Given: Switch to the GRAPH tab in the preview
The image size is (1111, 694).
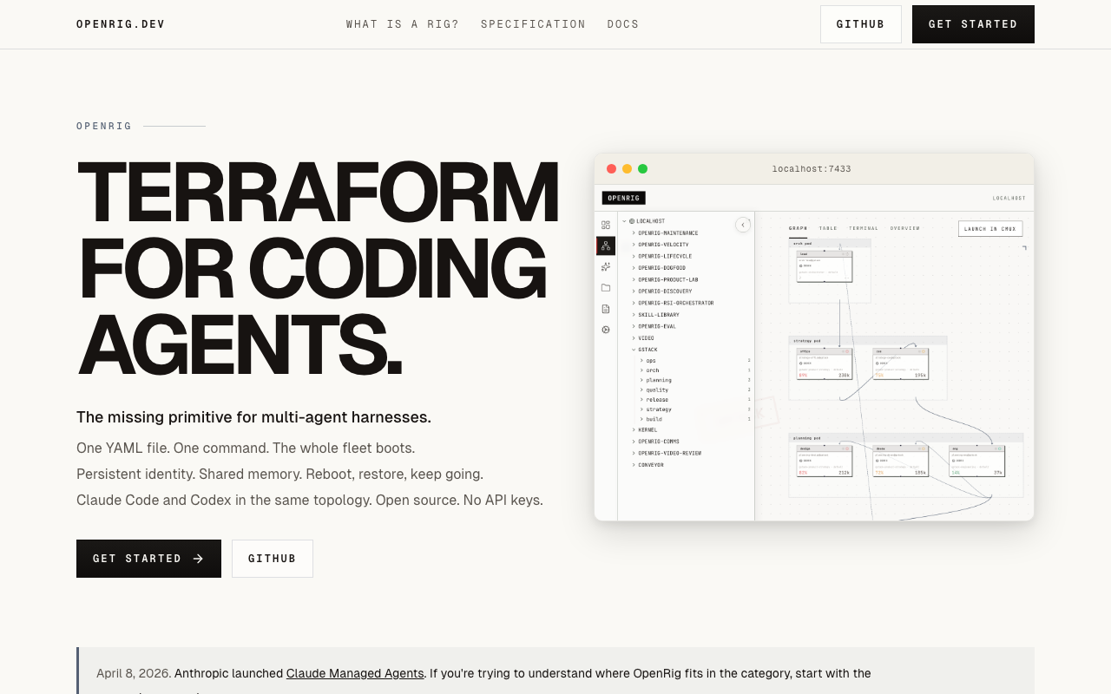Looking at the screenshot, I should coord(798,228).
